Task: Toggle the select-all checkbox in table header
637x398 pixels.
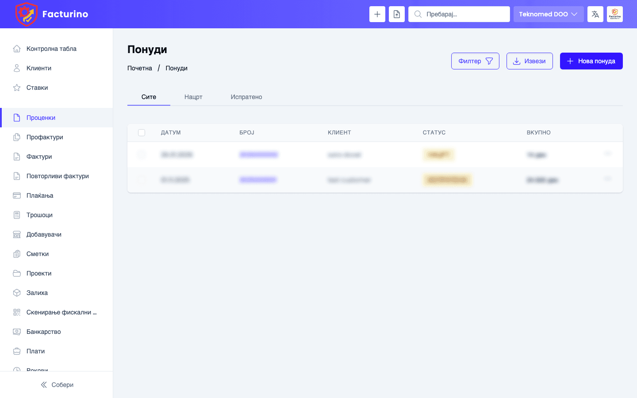Action: (142, 133)
